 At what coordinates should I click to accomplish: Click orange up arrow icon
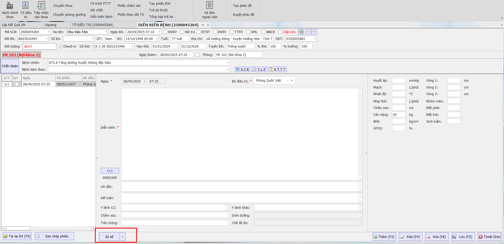click(x=308, y=32)
